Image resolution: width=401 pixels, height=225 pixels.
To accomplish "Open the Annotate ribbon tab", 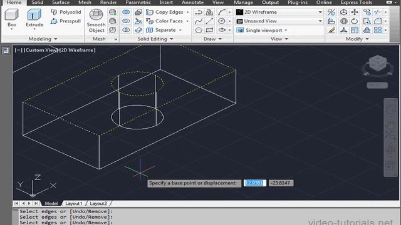I will 192,2.
